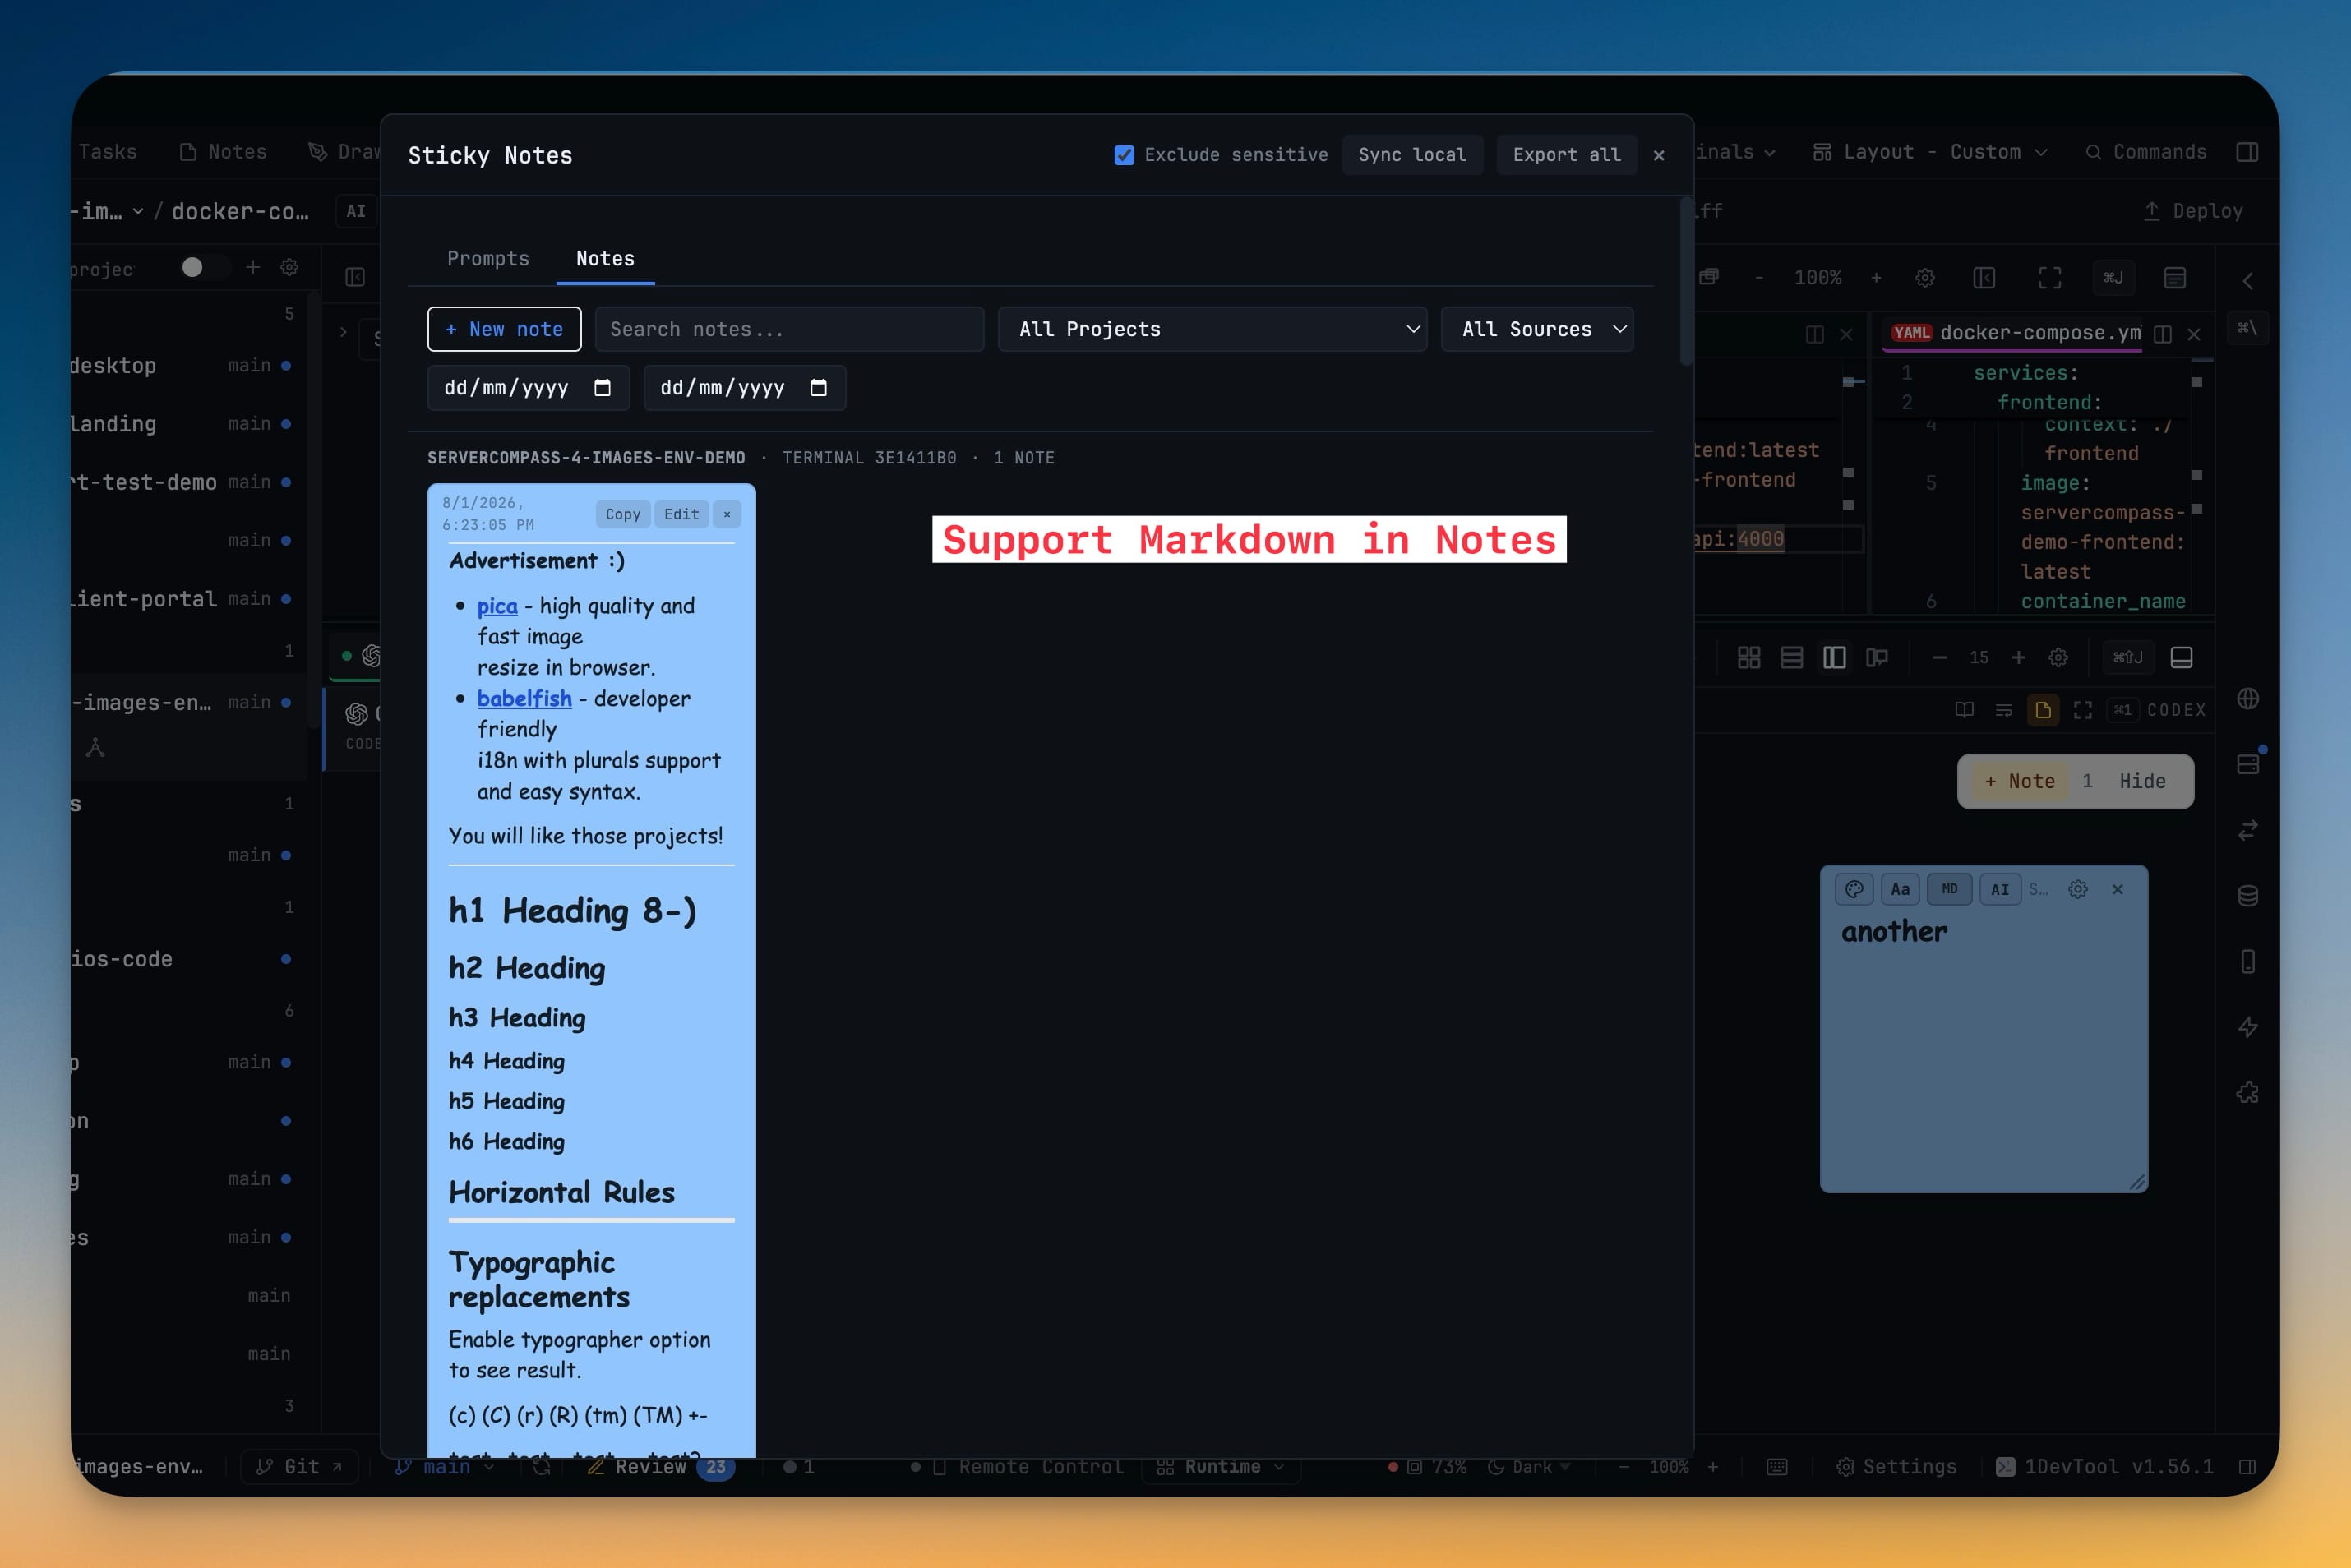This screenshot has width=2351, height=1568.
Task: Click the sidebar panel icon right of Commands
Action: coord(2247,152)
